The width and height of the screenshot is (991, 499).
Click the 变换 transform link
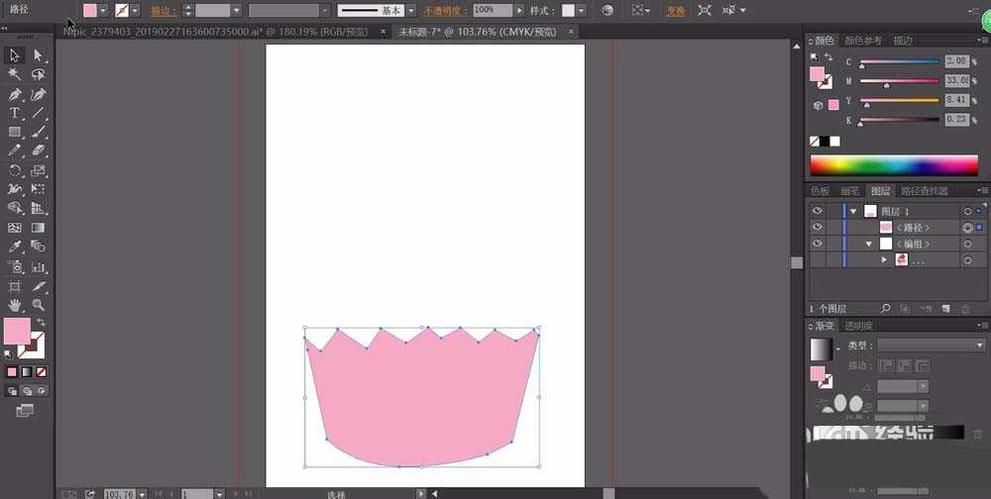pos(675,10)
